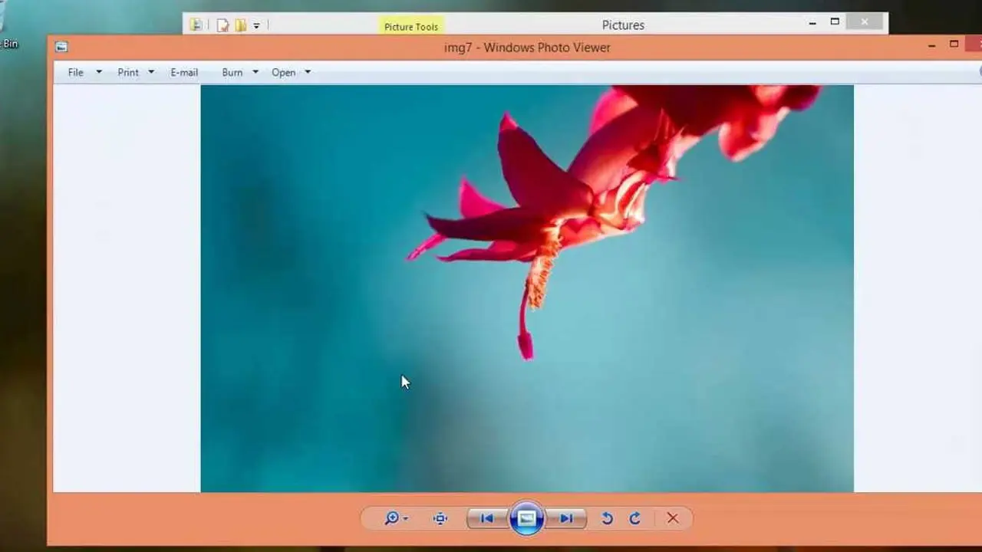982x552 pixels.
Task: Open the zoom magnifier control
Action: click(391, 518)
